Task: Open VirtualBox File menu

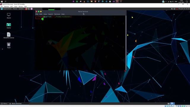Action: pos(2,7)
